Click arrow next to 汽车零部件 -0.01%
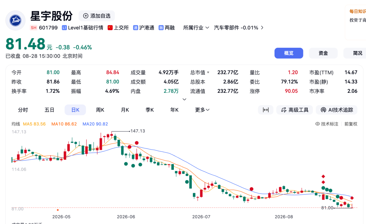 (262, 28)
